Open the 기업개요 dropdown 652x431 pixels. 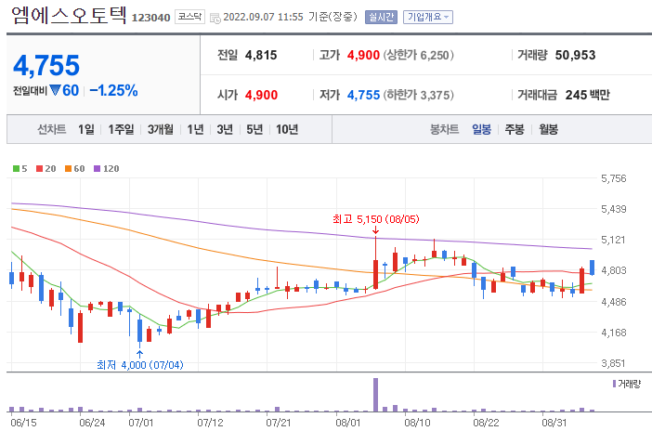428,17
